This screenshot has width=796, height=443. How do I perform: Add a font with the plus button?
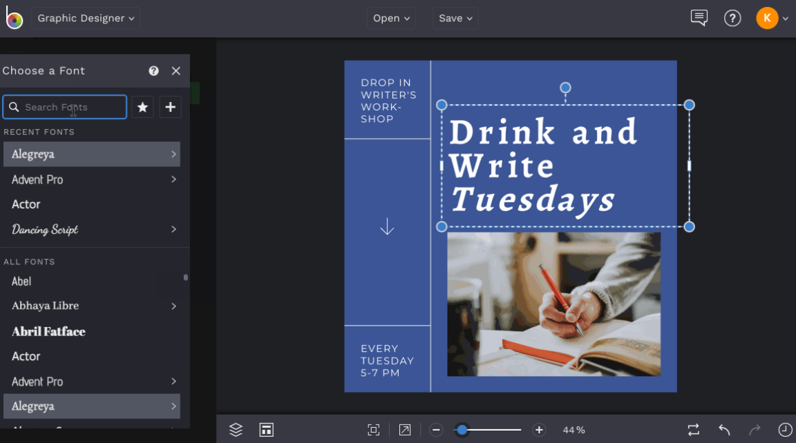(171, 107)
